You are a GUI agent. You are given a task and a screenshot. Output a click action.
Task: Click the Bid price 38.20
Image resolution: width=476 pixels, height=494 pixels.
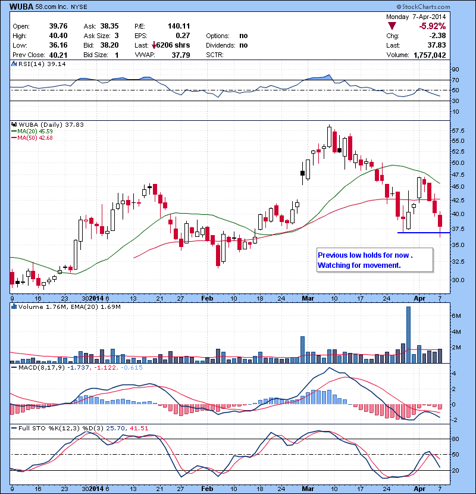click(x=109, y=45)
